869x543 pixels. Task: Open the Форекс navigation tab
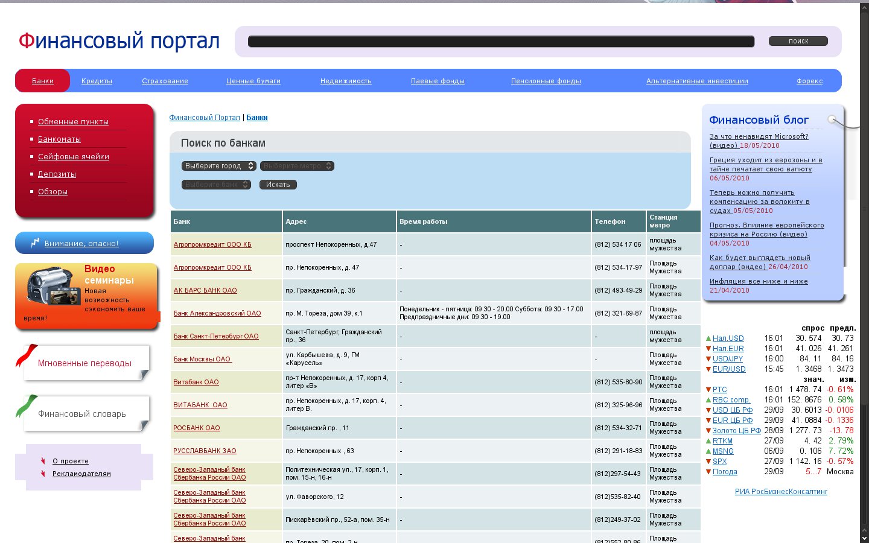click(x=809, y=81)
